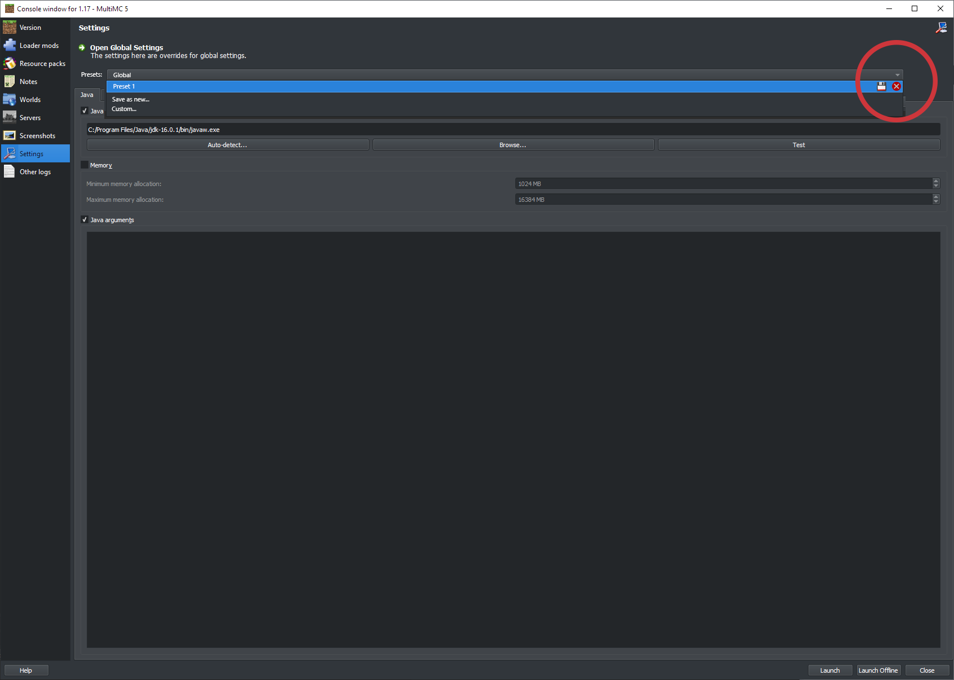Screen dimensions: 954x680
Task: Choose Save as new from the presets list
Action: point(131,99)
